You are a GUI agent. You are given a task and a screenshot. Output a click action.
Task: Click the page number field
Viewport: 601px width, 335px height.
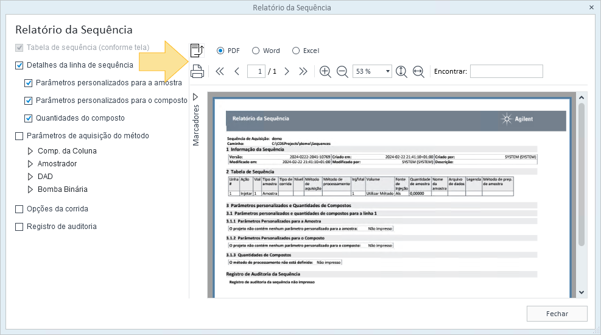[256, 71]
